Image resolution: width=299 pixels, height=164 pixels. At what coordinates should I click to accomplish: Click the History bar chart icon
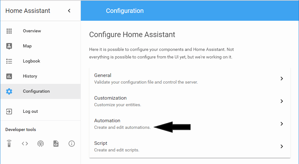tap(9, 76)
